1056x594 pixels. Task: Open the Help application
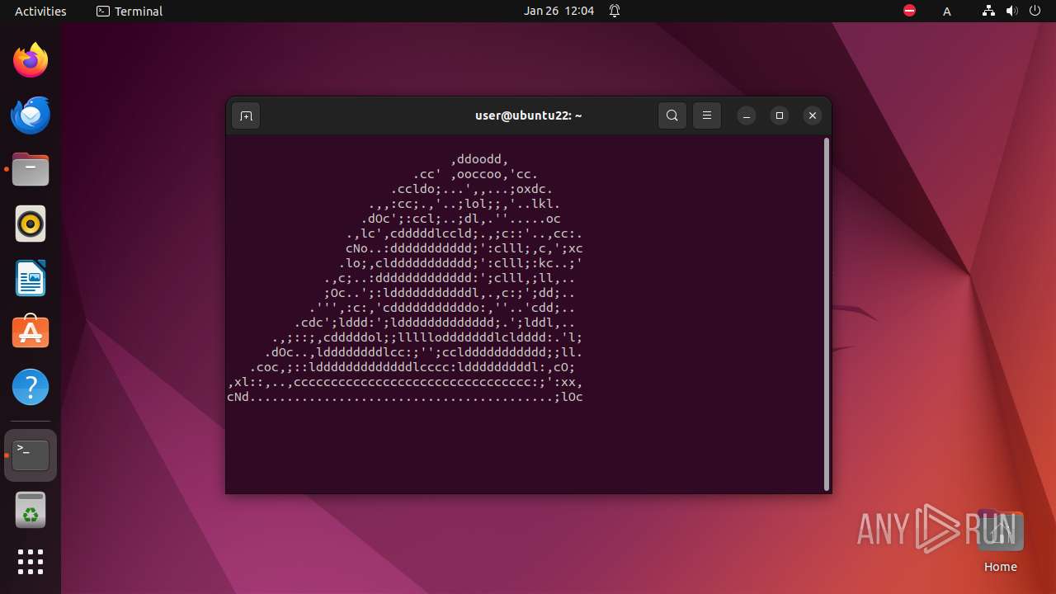click(x=31, y=387)
